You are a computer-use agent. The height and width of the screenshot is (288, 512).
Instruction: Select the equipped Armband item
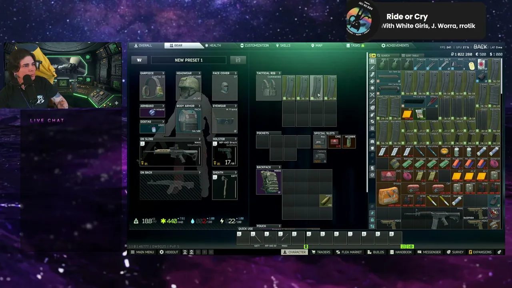[152, 112]
